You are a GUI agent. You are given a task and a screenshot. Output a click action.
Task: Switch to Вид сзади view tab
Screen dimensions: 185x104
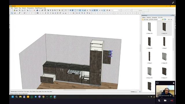coord(45,92)
